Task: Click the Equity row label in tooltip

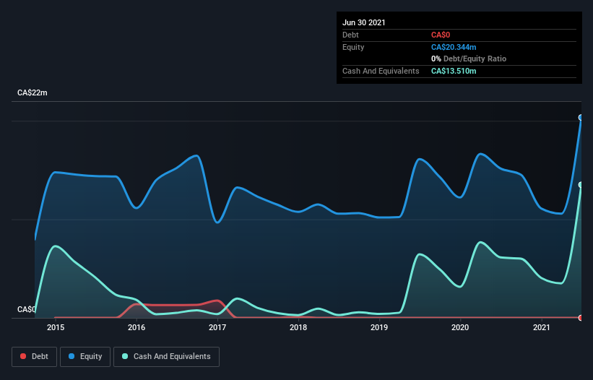Action: [353, 47]
